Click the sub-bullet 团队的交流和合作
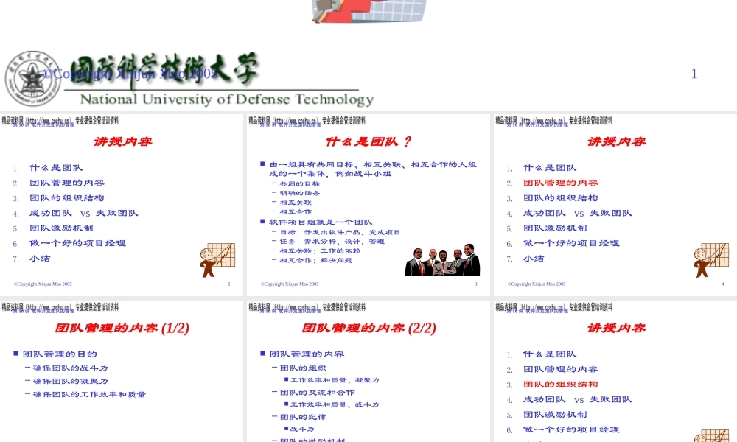This screenshot has width=737, height=442. pos(317,393)
